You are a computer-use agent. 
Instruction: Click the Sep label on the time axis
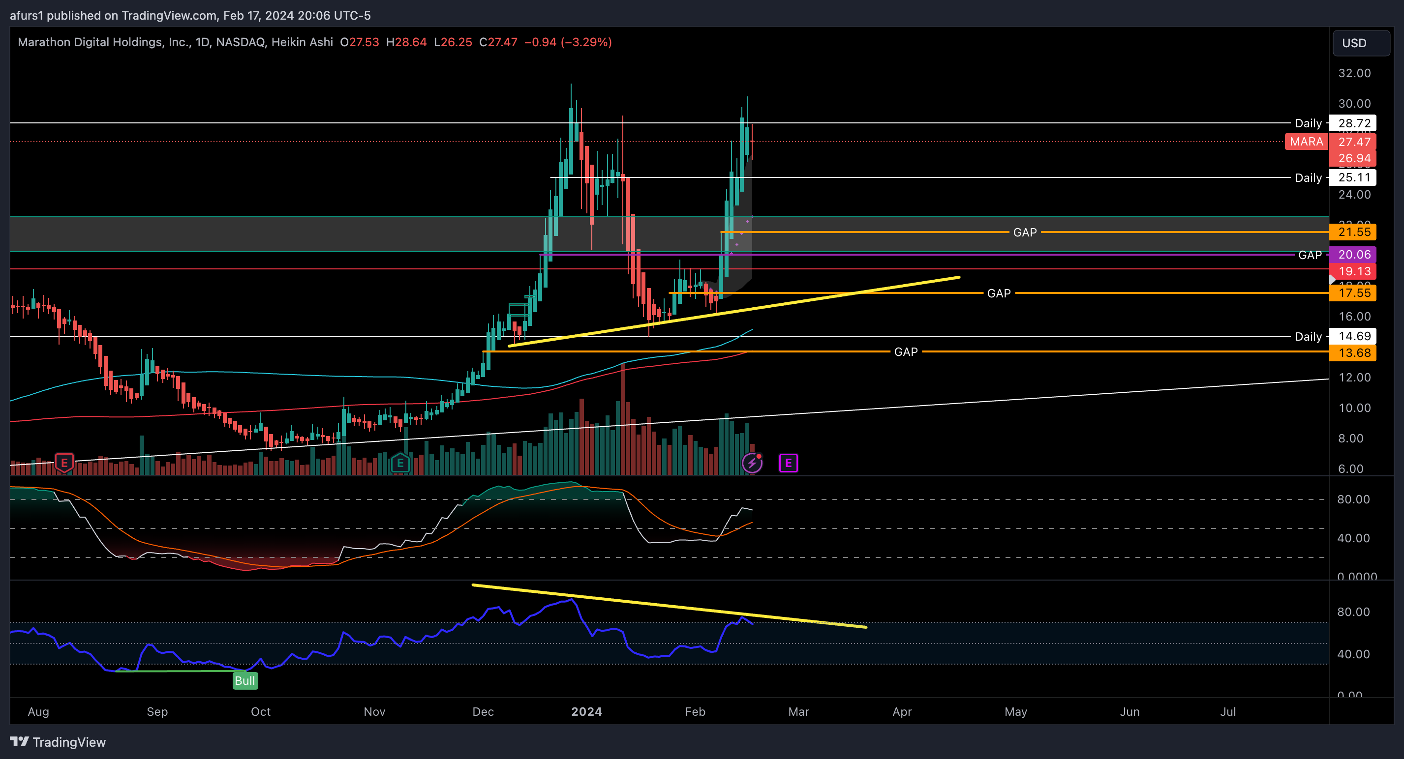coord(157,712)
